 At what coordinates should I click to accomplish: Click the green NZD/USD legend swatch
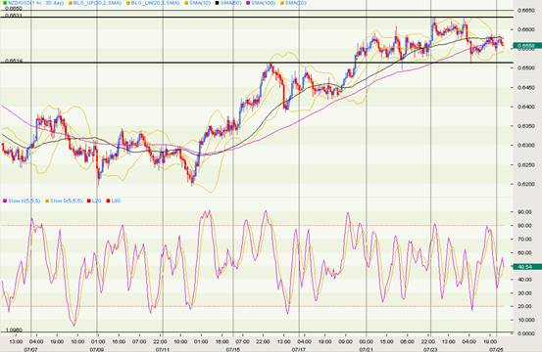[x=5, y=3]
